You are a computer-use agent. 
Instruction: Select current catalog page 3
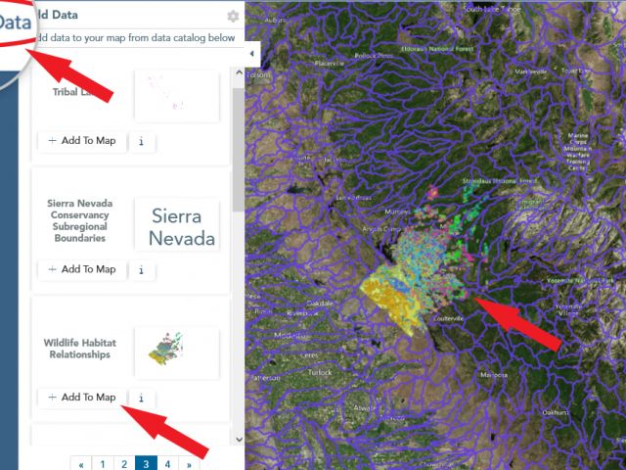tap(146, 464)
